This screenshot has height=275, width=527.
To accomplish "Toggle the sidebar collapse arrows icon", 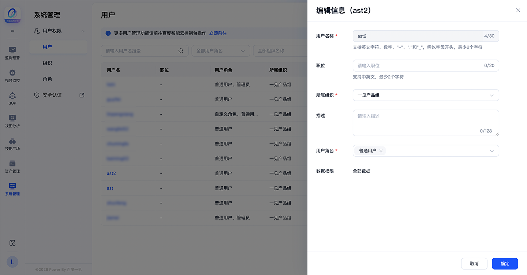I will [12, 31].
